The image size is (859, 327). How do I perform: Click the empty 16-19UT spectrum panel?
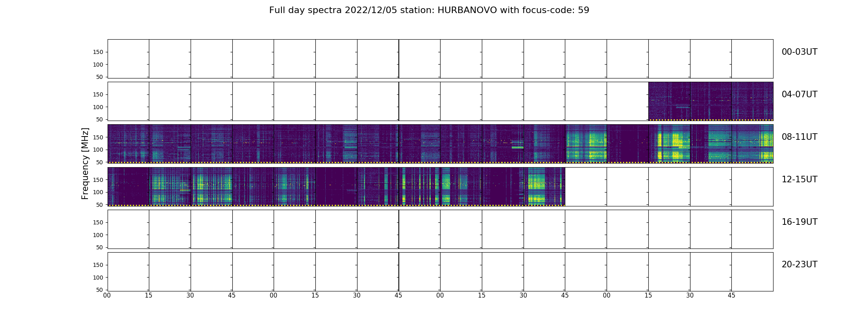[x=440, y=229]
